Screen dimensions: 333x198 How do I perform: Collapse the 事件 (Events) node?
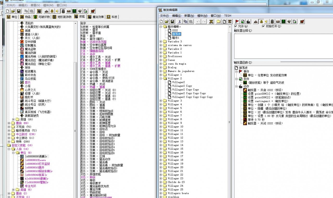pos(236,71)
